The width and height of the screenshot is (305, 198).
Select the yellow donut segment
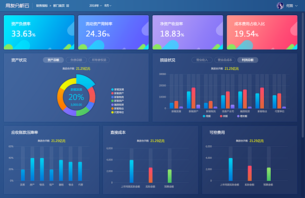[68, 83]
